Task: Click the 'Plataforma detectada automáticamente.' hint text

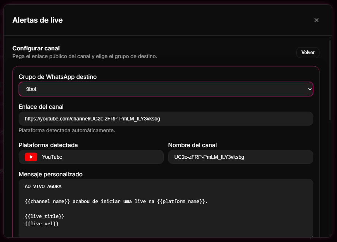Action: point(67,130)
